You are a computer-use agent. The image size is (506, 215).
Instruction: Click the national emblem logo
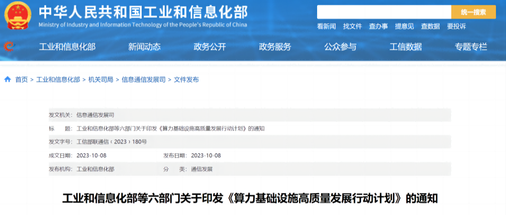pos(18,16)
